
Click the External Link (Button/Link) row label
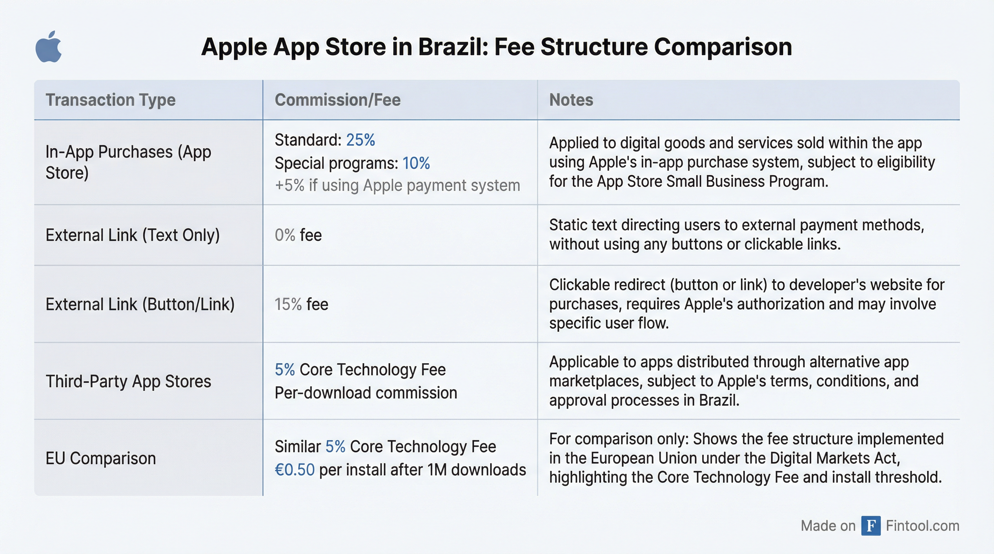coord(140,304)
